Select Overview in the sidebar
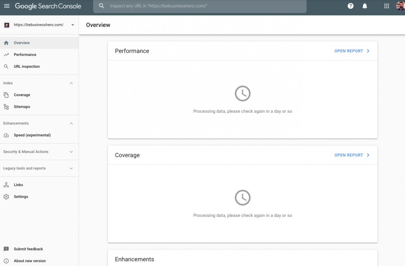This screenshot has width=405, height=266. 39,43
